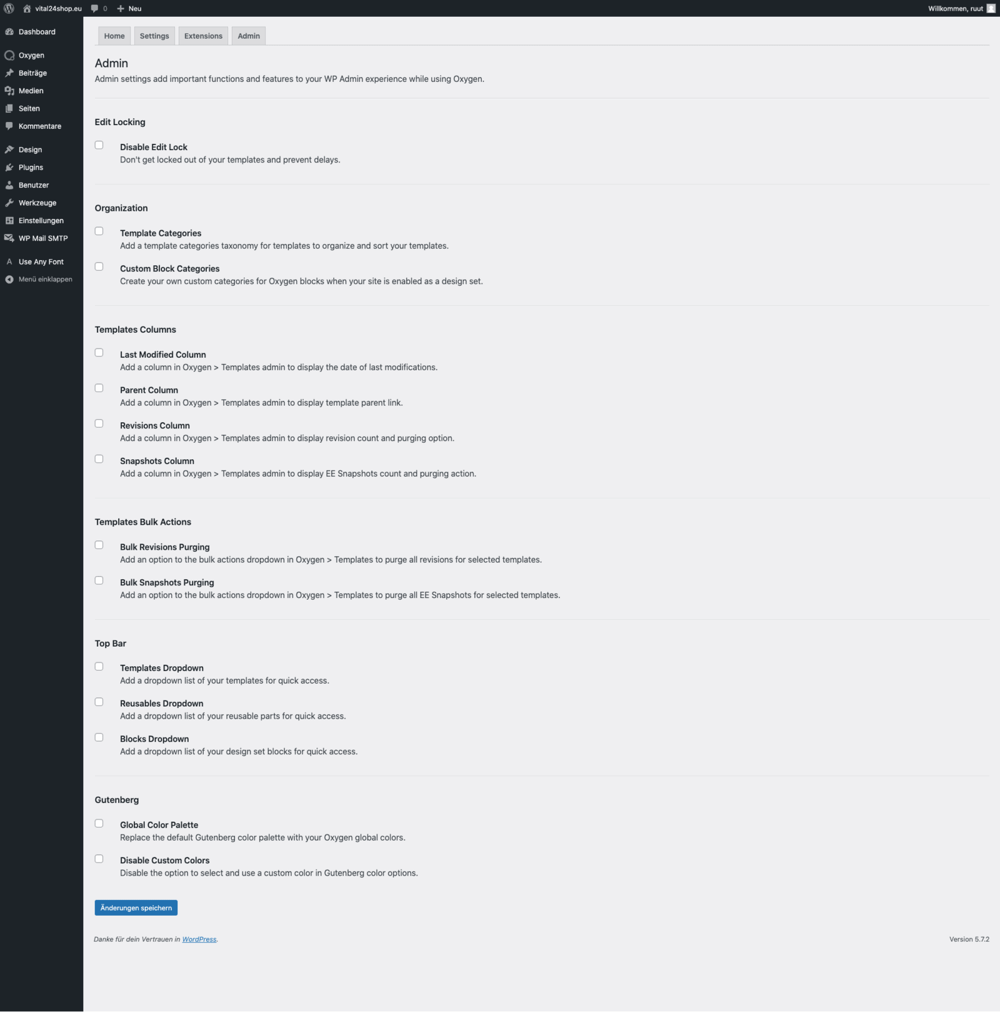
Task: Collapse the menu with Menü einklappen
Action: click(x=45, y=280)
